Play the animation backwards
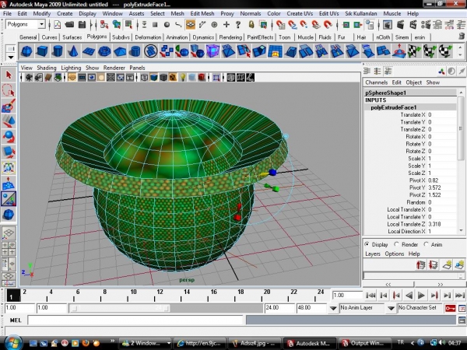Screen dimensions: 467x350 pos(409,296)
